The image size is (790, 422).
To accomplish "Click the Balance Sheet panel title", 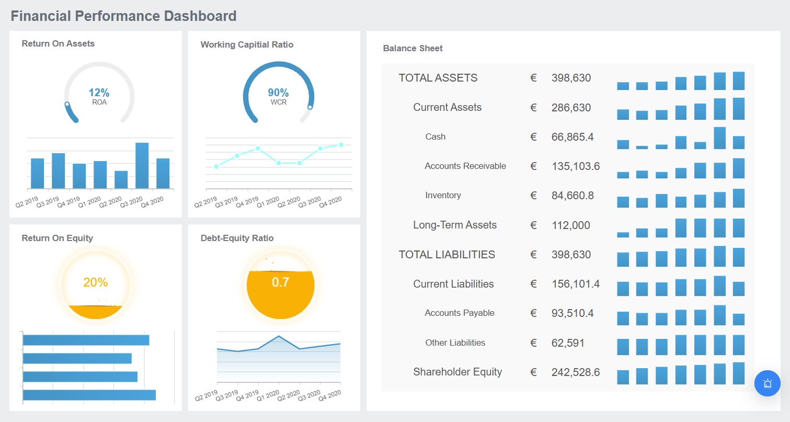I will point(413,48).
